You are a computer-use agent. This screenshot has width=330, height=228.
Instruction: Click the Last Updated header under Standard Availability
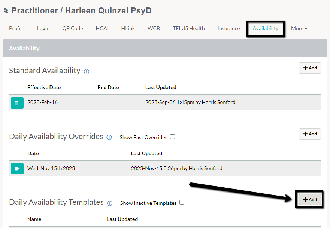coord(161,87)
